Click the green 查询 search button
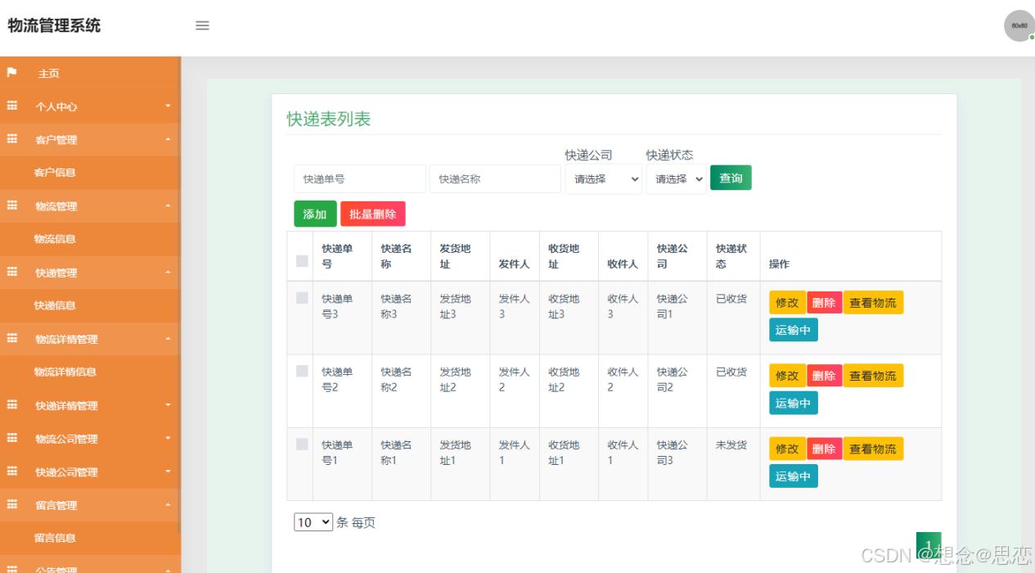The width and height of the screenshot is (1035, 573). click(731, 178)
